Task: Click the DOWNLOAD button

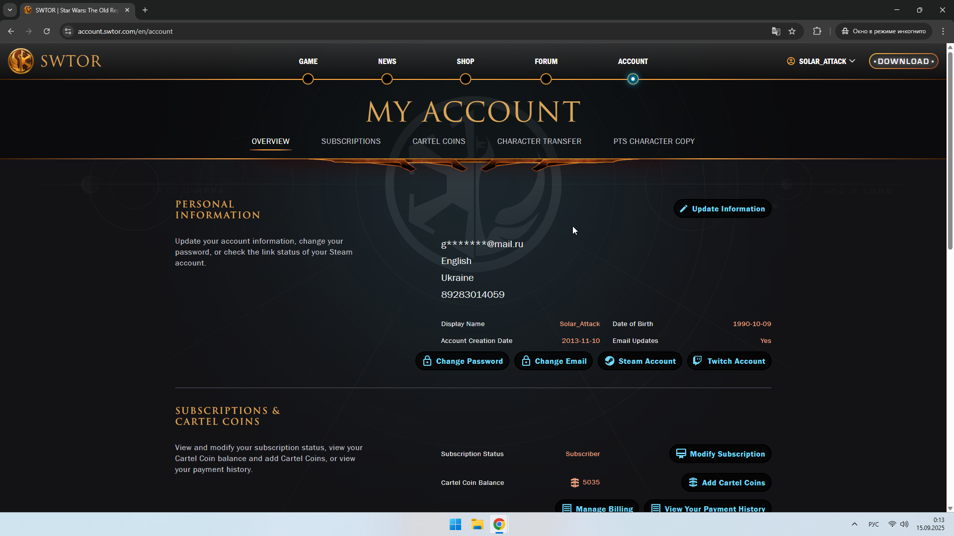Action: 903,61
